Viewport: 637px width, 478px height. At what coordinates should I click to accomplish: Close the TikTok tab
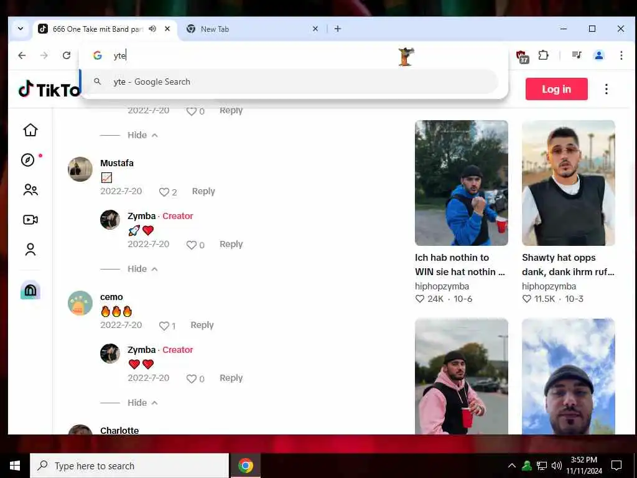[x=167, y=29]
